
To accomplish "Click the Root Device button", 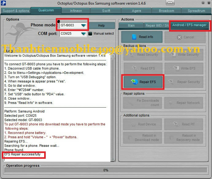I will (142, 124).
